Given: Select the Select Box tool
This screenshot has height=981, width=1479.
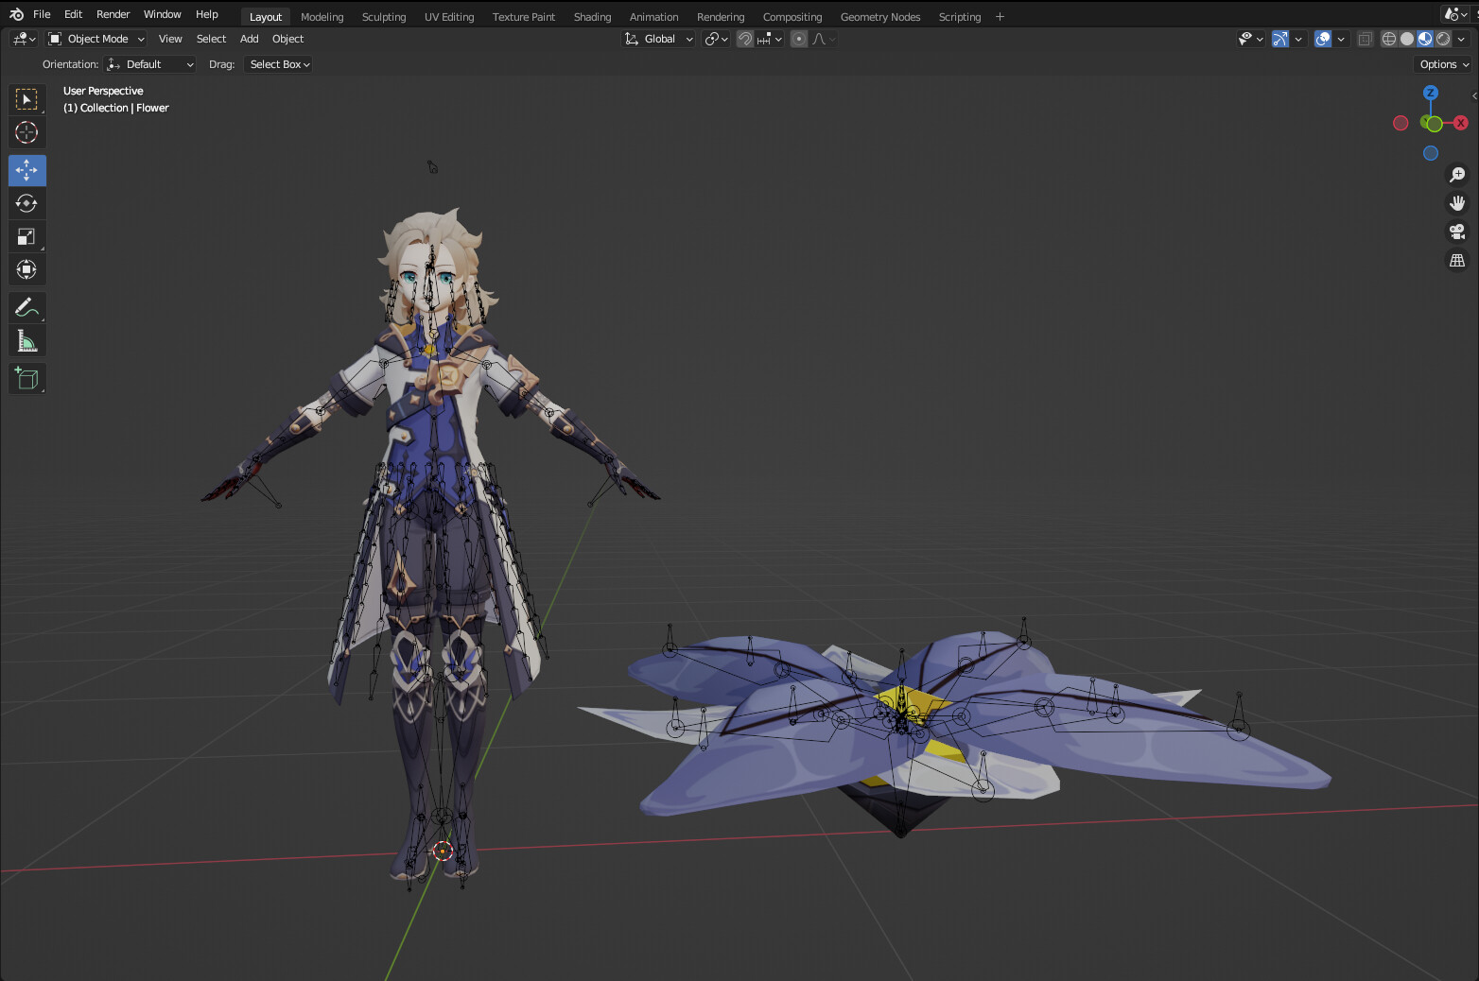Looking at the screenshot, I should tap(26, 99).
